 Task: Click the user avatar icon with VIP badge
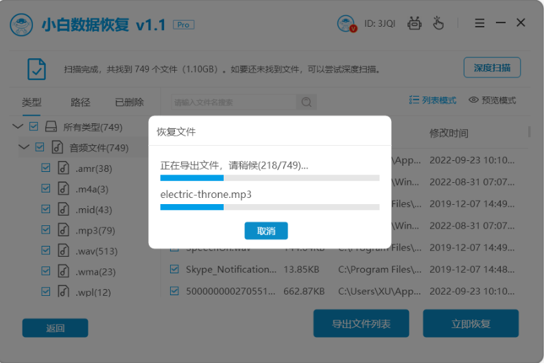346,24
